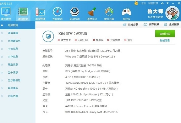Click the SAM0124 SyncMaster monitor value
This screenshot has height=123, width=181.
89,94
